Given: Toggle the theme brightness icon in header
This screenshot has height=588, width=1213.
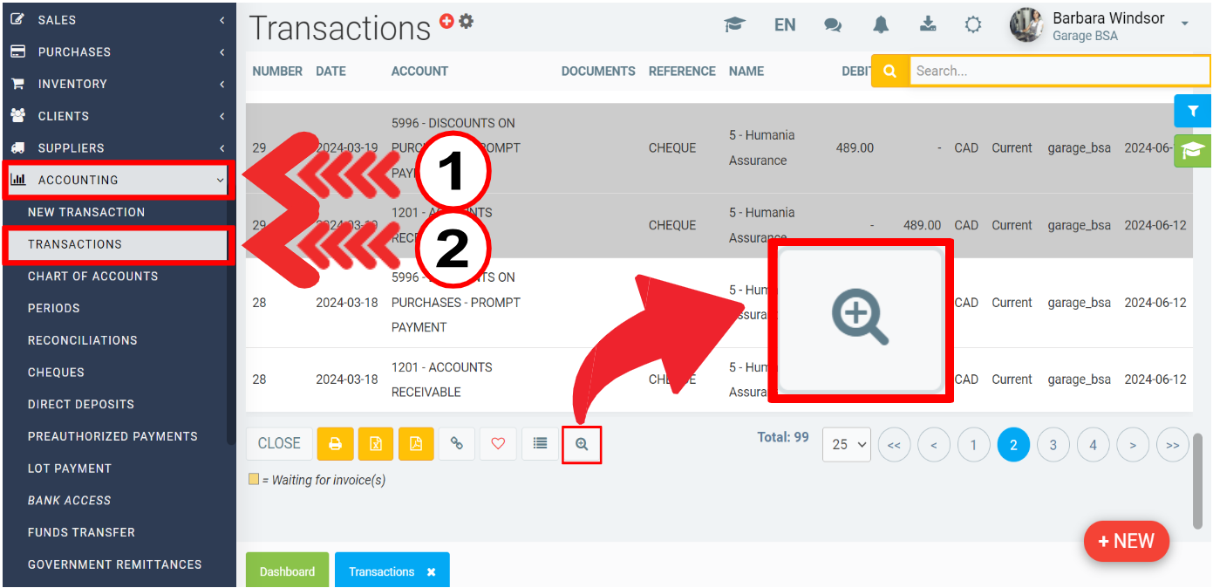Looking at the screenshot, I should [x=973, y=25].
